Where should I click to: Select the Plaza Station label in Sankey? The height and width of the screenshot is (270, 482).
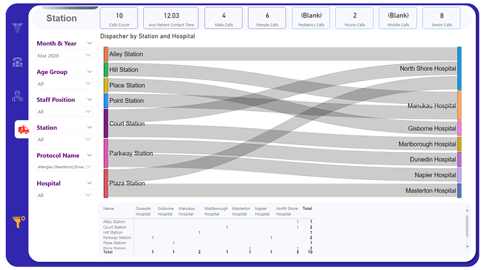click(127, 183)
